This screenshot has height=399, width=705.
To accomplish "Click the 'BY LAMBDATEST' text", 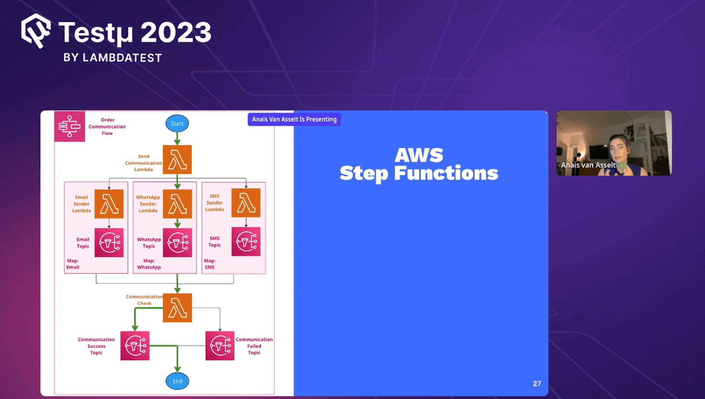I will point(112,58).
